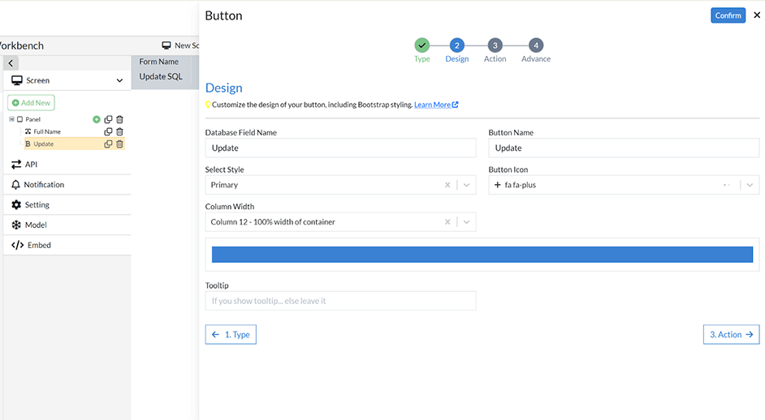This screenshot has height=420, width=765.
Task: Clear the Column Width selection
Action: click(447, 222)
